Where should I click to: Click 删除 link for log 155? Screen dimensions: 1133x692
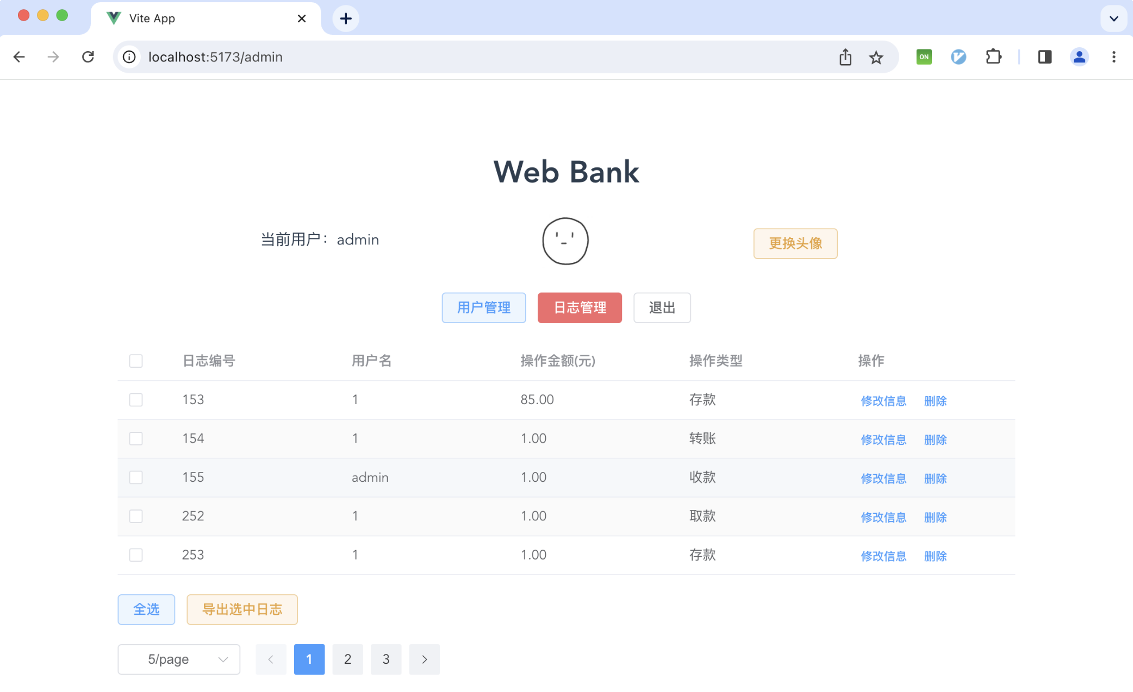click(935, 479)
